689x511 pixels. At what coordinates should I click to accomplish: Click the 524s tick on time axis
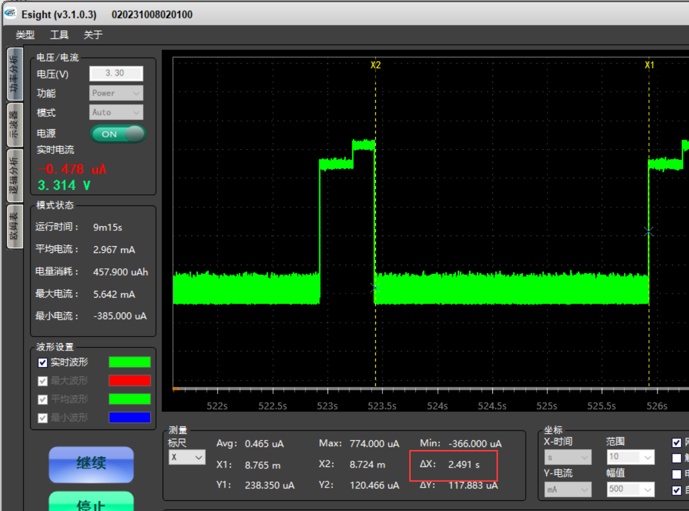point(437,406)
